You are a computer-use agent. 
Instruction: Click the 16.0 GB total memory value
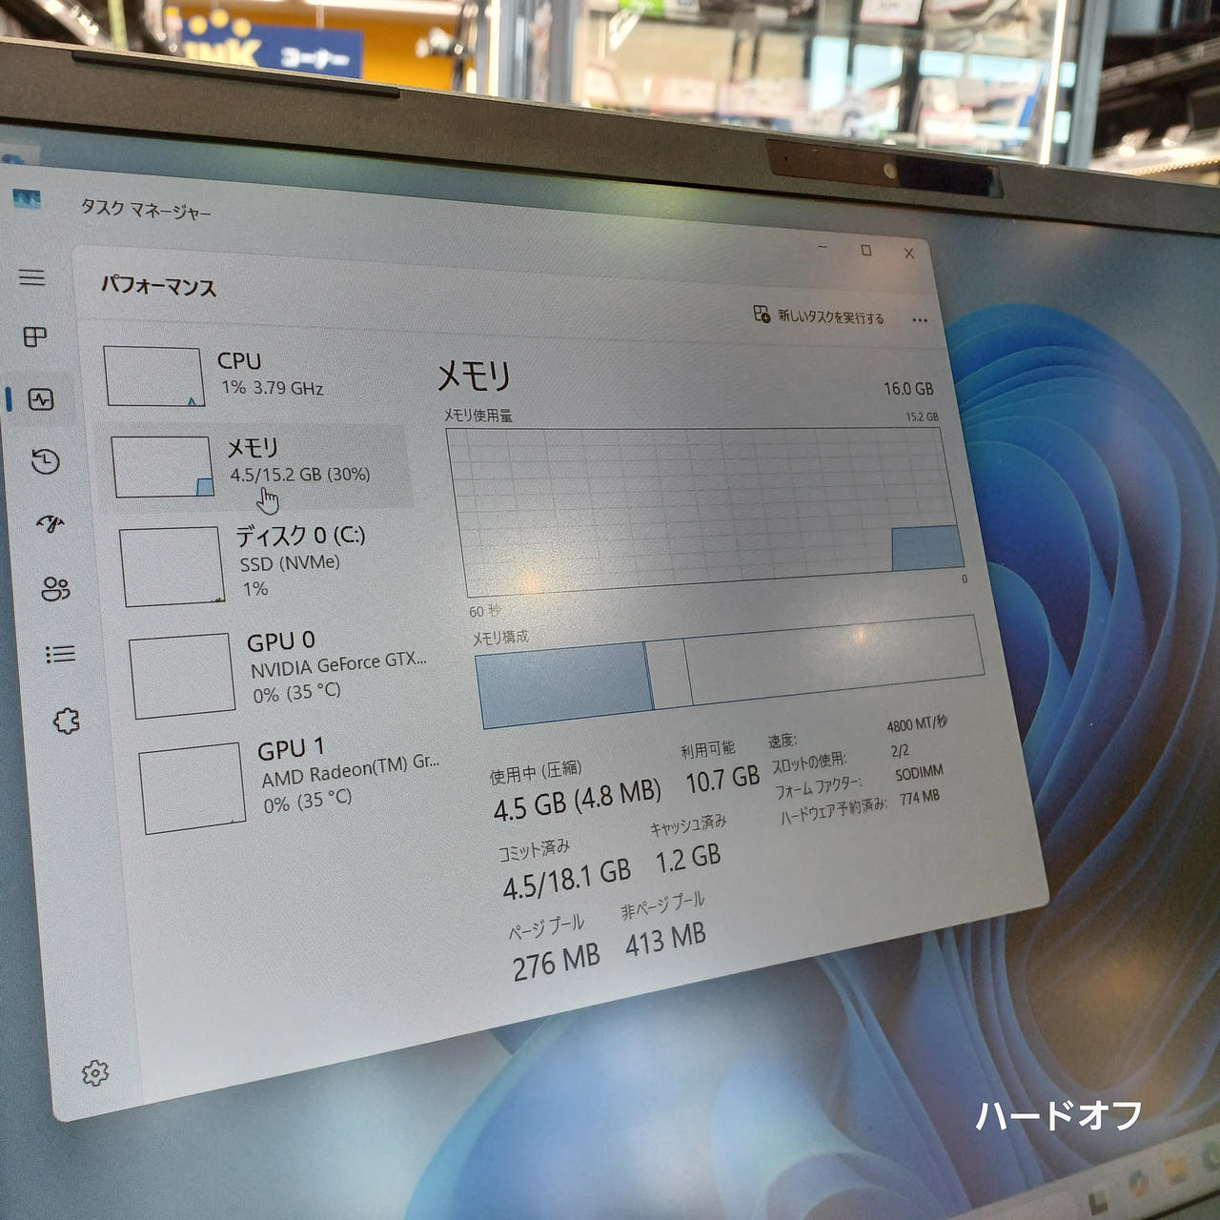pyautogui.click(x=908, y=388)
